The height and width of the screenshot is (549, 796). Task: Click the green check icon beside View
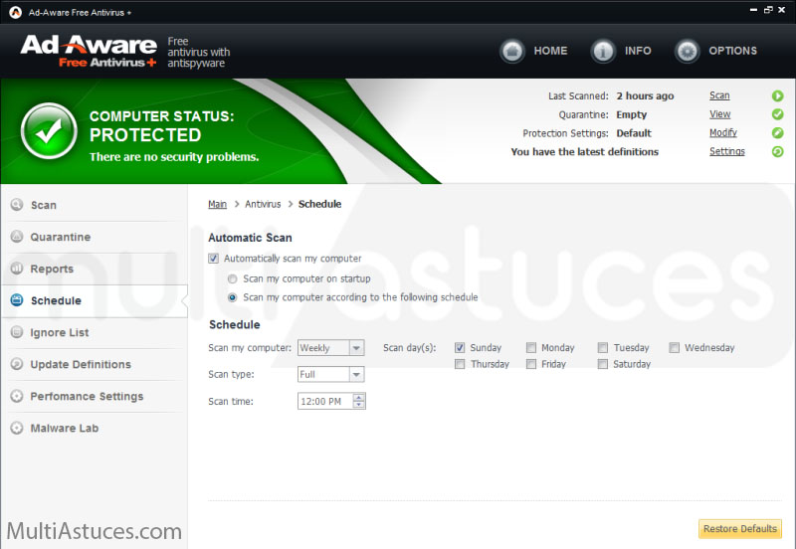777,114
